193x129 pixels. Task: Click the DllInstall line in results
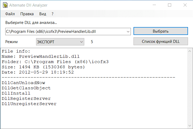(16, 93)
